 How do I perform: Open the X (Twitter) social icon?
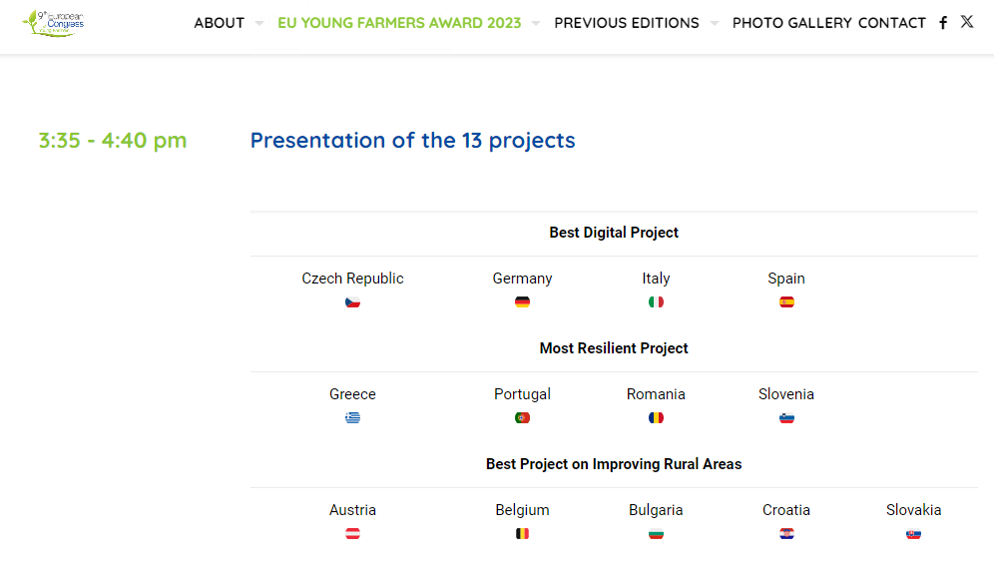point(967,22)
